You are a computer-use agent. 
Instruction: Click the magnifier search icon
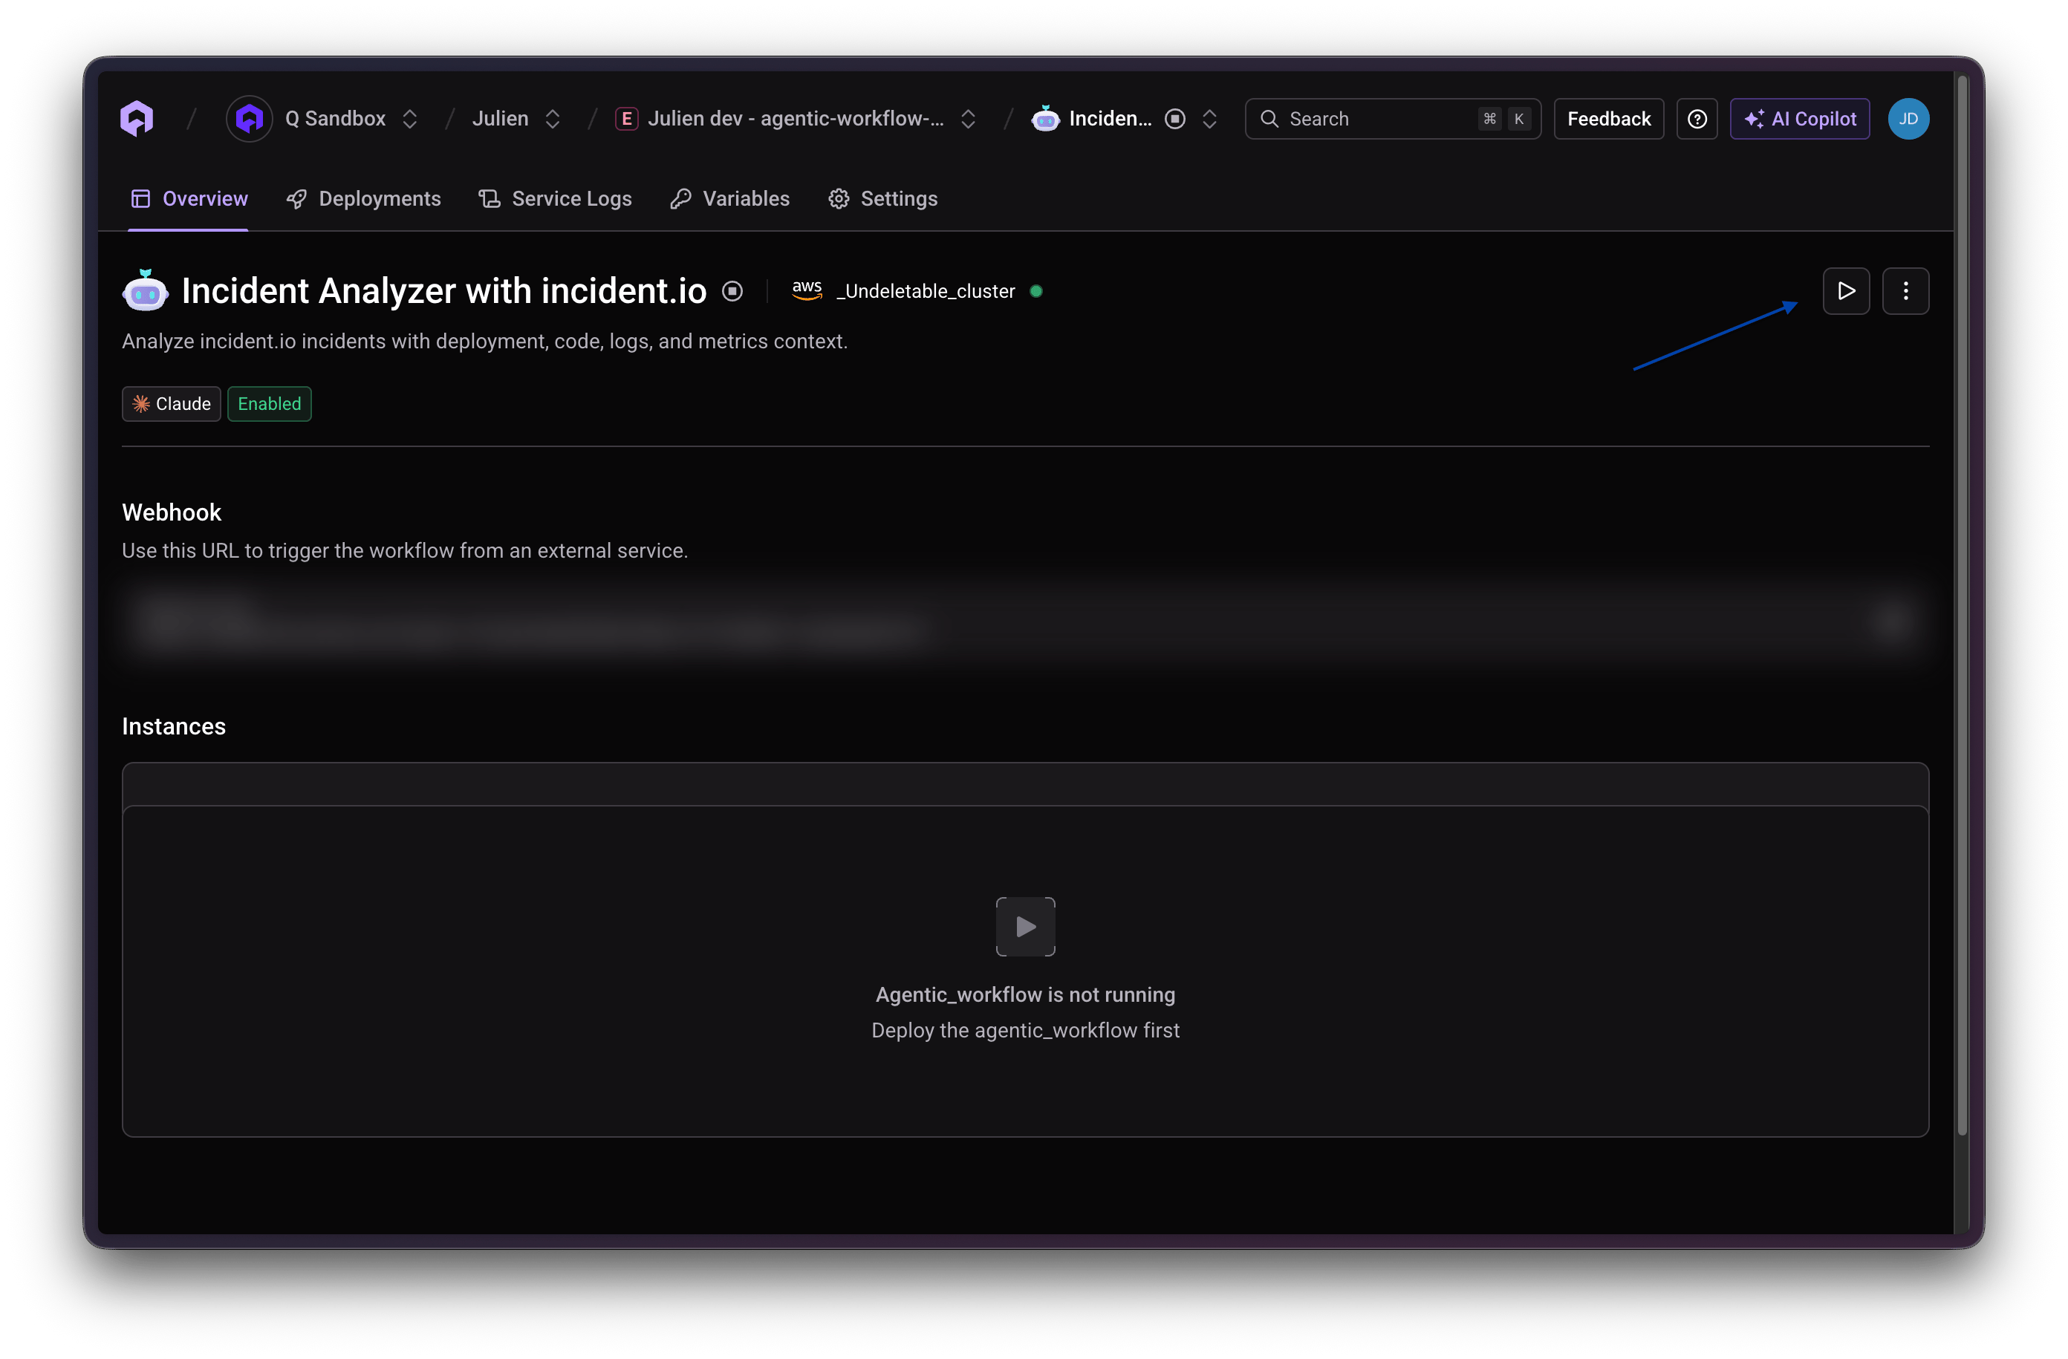1269,119
